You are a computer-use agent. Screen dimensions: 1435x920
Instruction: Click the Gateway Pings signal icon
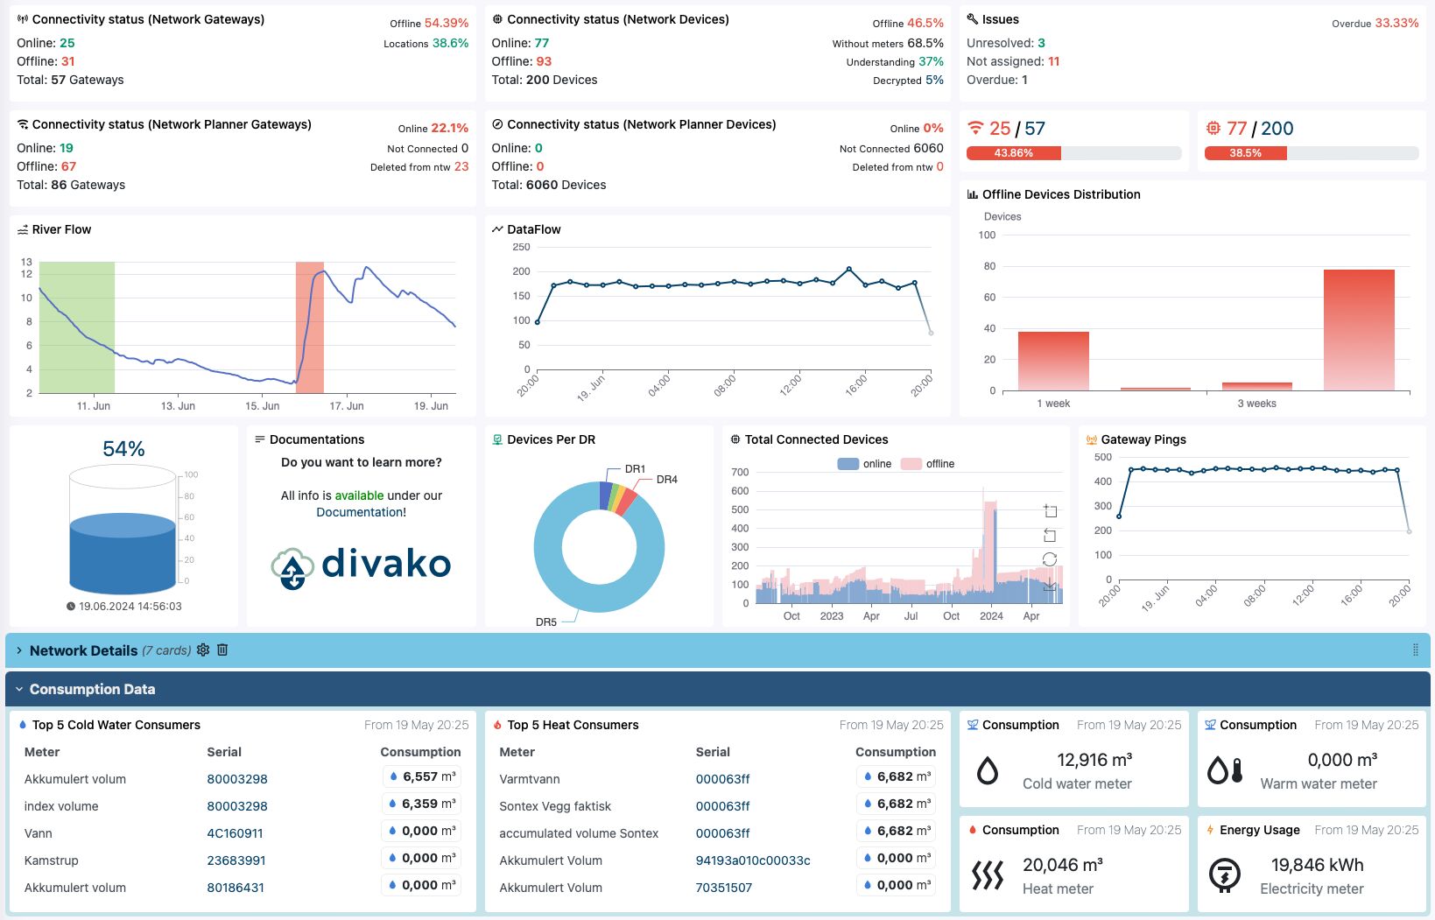[x=1092, y=439]
